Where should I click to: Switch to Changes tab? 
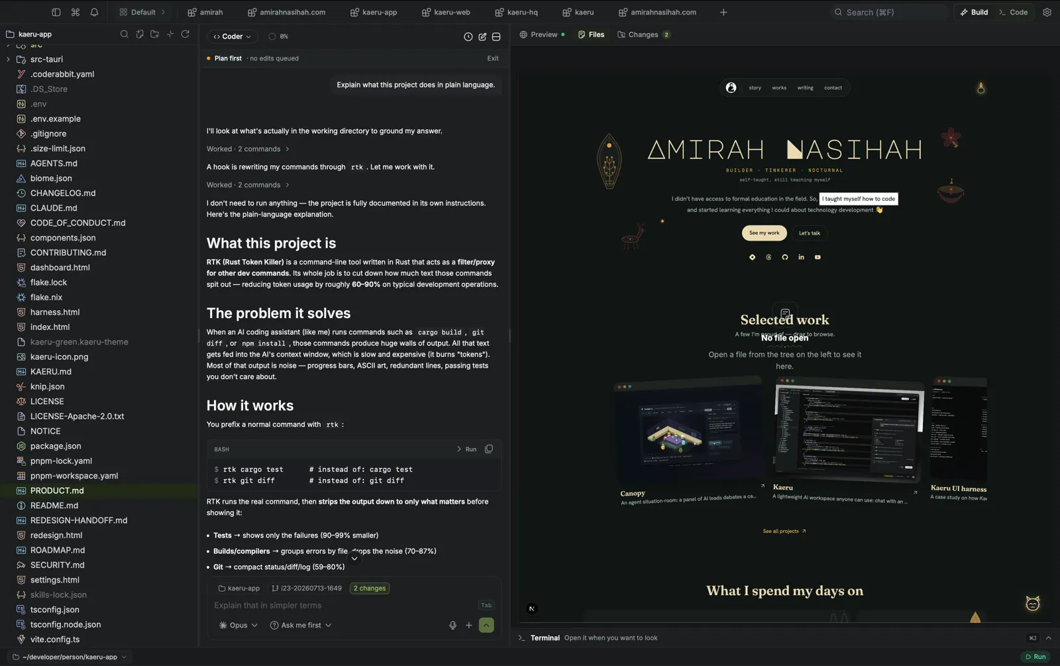[643, 34]
